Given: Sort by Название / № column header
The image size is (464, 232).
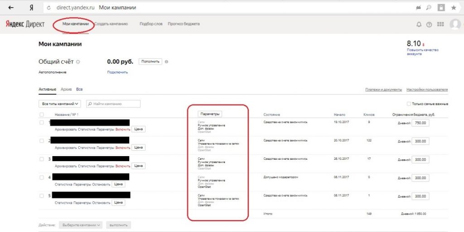Looking at the screenshot, I should (x=67, y=115).
